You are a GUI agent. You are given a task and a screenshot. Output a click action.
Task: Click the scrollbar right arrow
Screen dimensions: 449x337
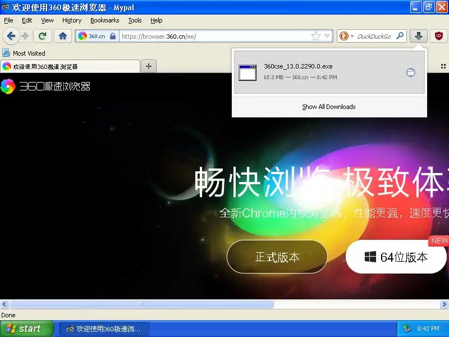(x=444, y=304)
